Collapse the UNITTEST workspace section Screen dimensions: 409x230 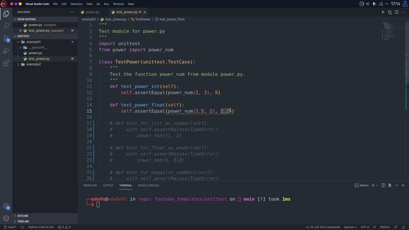45,36
